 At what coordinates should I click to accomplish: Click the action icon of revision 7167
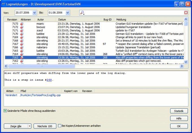click(22, 44)
